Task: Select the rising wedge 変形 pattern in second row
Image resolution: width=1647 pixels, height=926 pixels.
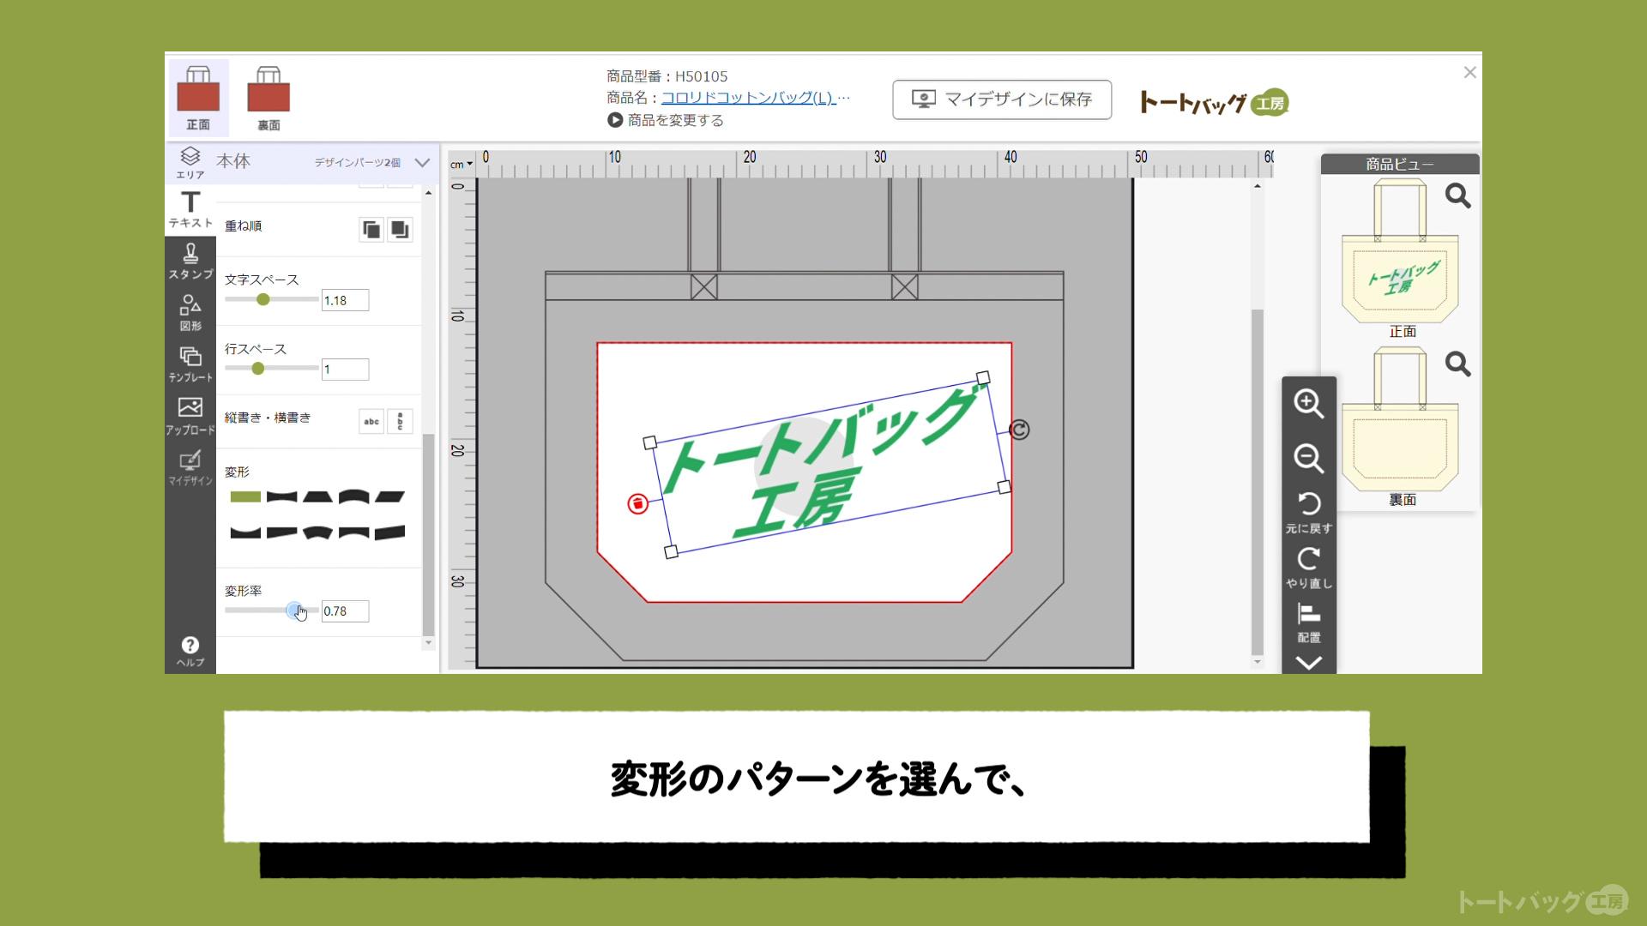Action: coord(389,532)
